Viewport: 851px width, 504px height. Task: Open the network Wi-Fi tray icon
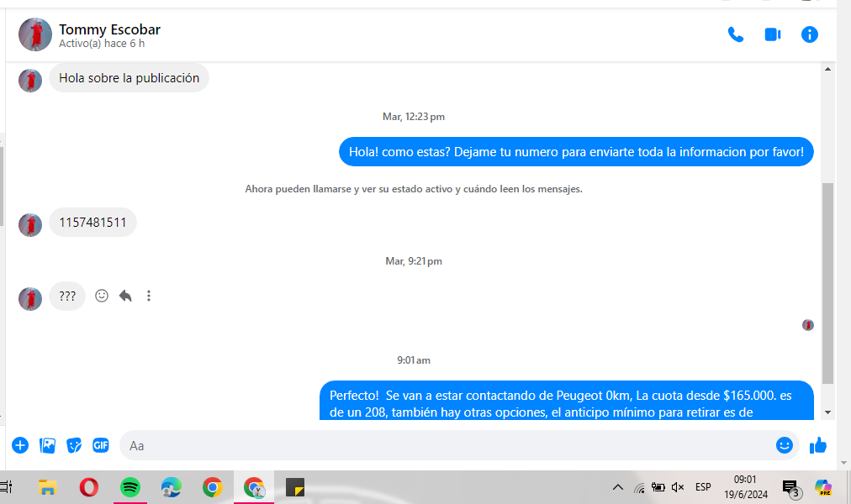(639, 488)
